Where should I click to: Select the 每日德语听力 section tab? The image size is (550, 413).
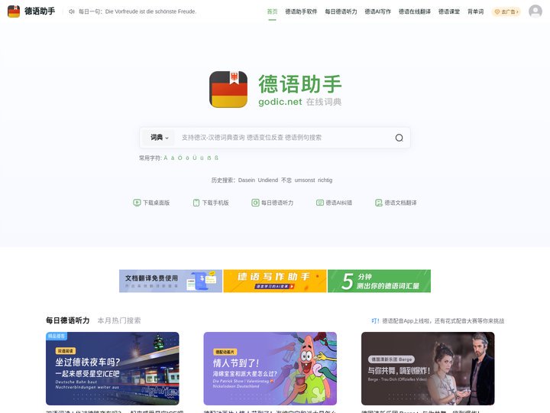(x=68, y=320)
